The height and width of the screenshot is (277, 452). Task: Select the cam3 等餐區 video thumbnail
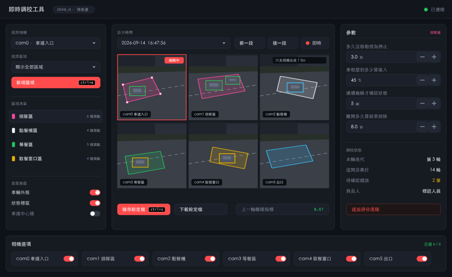[152, 155]
